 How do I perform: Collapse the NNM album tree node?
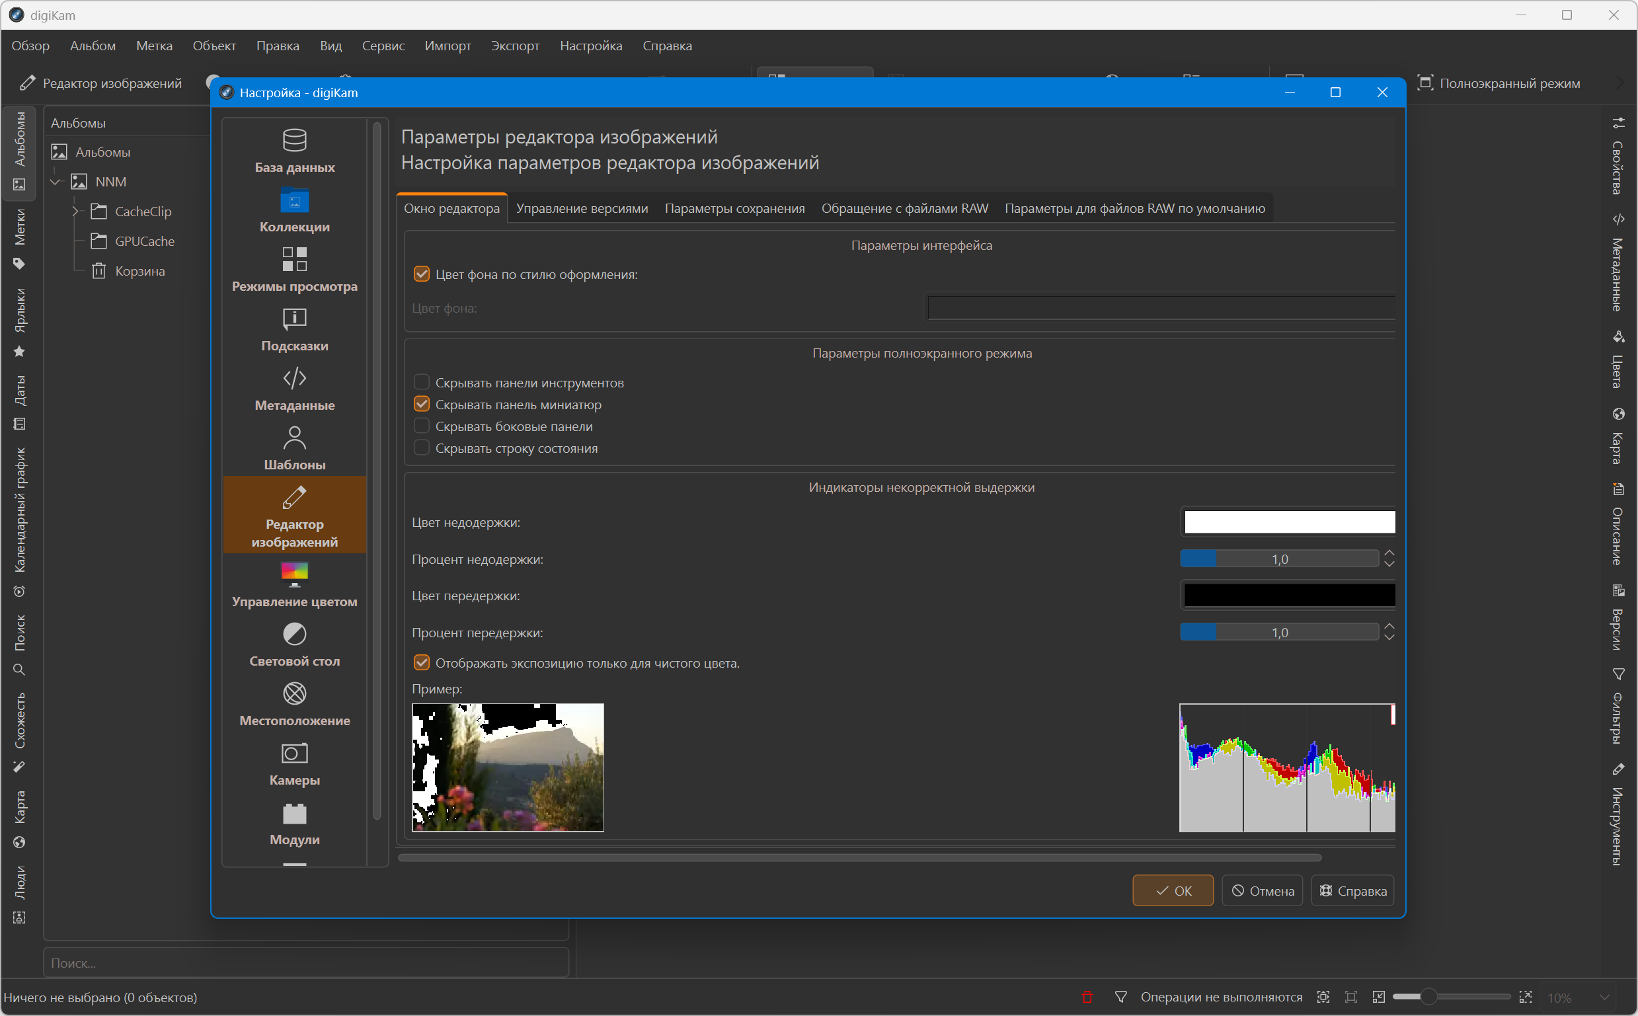[x=56, y=182]
